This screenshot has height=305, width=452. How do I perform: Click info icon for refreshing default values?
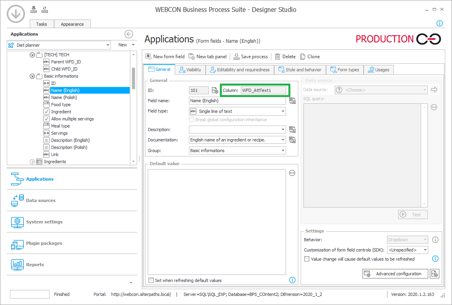click(x=292, y=280)
